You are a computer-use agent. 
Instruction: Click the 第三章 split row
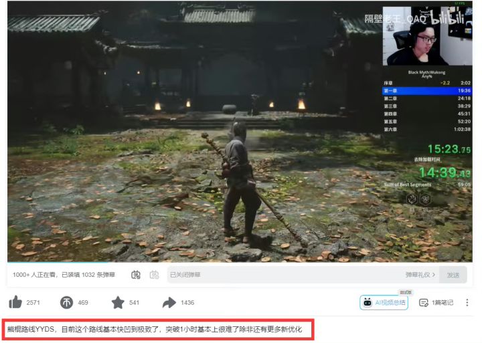click(427, 106)
